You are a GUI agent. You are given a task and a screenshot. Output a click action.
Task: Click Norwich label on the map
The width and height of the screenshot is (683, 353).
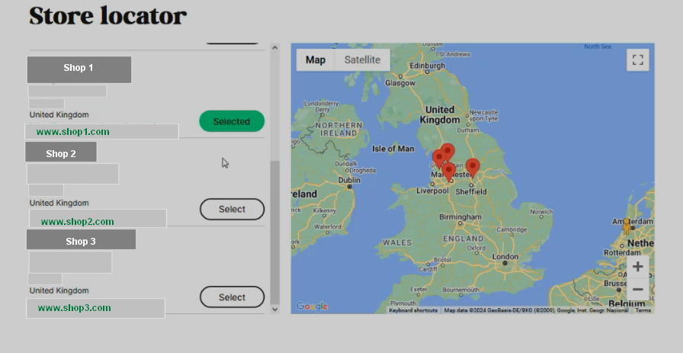point(541,211)
